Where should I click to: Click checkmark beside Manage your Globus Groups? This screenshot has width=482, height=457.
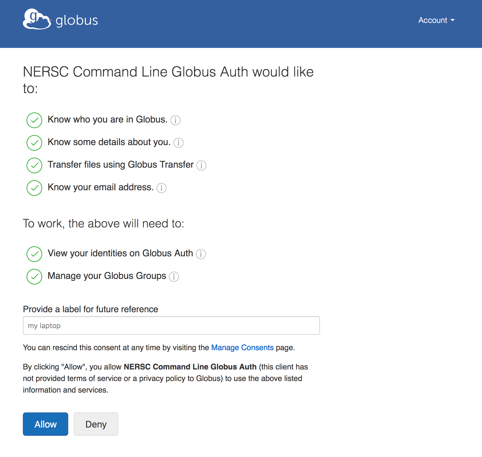[34, 277]
